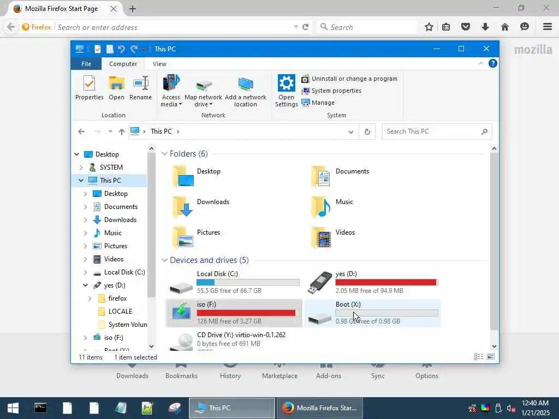Open the File tab
The width and height of the screenshot is (559, 419).
coord(86,64)
